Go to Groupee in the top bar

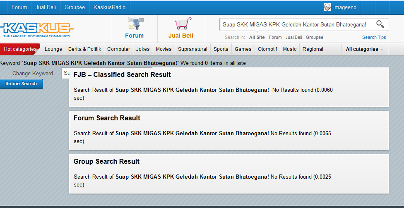pyautogui.click(x=75, y=7)
